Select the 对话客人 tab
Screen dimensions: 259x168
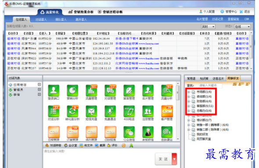tap(41, 19)
